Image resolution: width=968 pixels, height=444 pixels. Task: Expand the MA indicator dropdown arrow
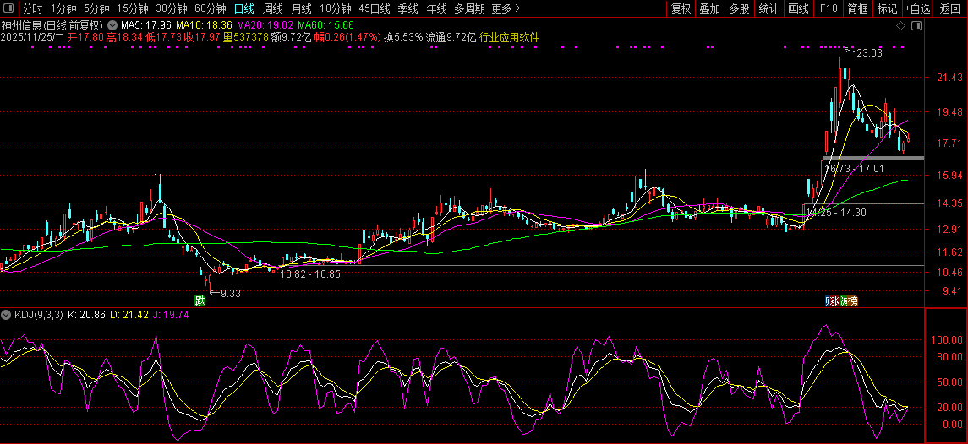pyautogui.click(x=113, y=25)
